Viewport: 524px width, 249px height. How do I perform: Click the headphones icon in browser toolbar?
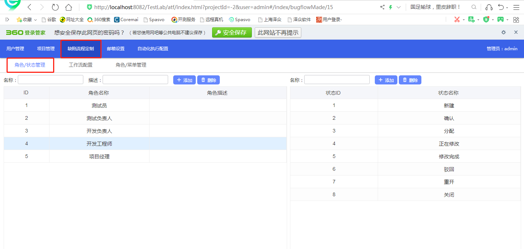489,7
